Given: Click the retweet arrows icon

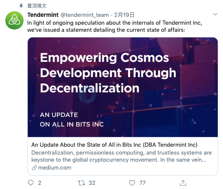Looking at the screenshot, I should coord(81,183).
